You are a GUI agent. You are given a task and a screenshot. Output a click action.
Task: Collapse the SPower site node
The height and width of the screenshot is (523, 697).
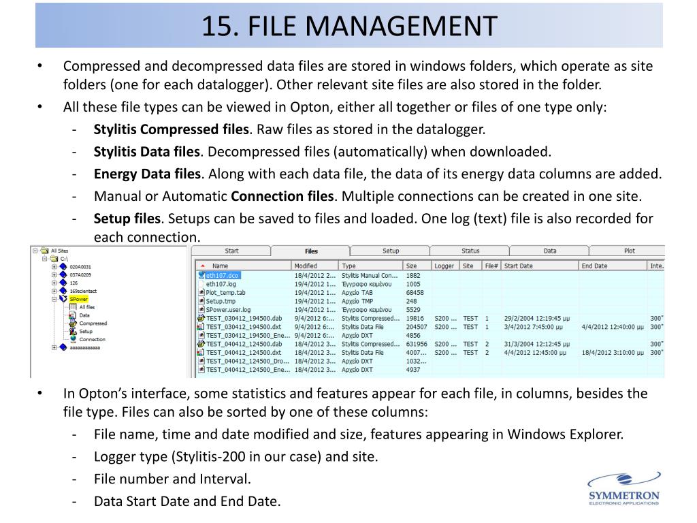(x=54, y=299)
